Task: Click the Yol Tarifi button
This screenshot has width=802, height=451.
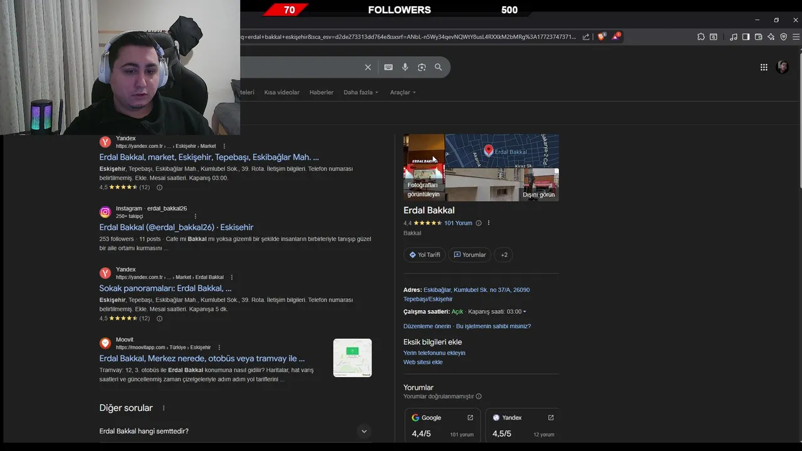Action: coord(424,255)
